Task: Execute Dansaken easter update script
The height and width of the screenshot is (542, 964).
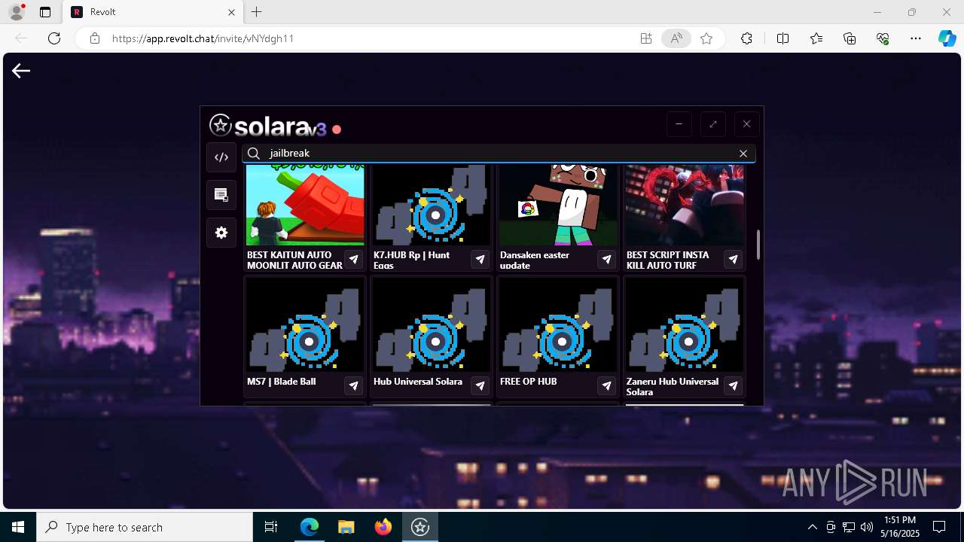Action: 607,260
